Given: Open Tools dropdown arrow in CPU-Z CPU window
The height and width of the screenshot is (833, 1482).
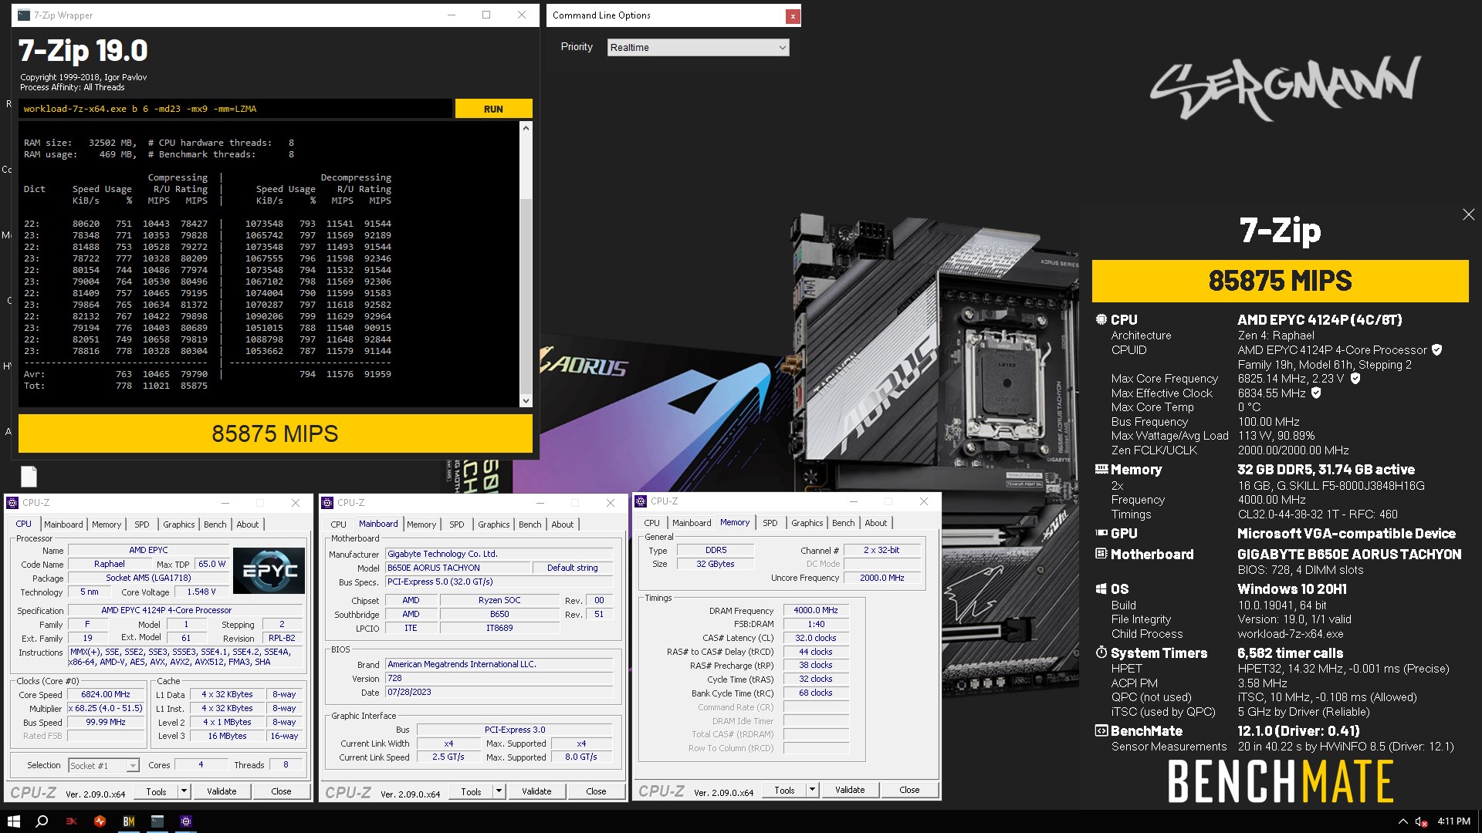Looking at the screenshot, I should [184, 791].
